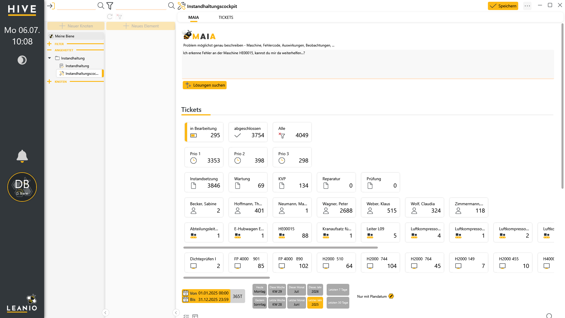Click the Instandsetzung ticket type tile
Image resolution: width=565 pixels, height=318 pixels.
point(204,182)
